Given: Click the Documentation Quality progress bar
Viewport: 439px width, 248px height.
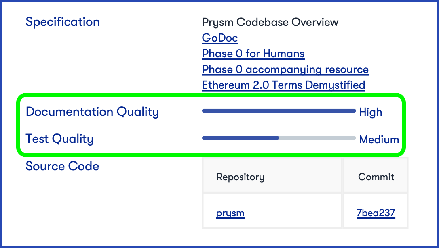Looking at the screenshot, I should point(279,111).
